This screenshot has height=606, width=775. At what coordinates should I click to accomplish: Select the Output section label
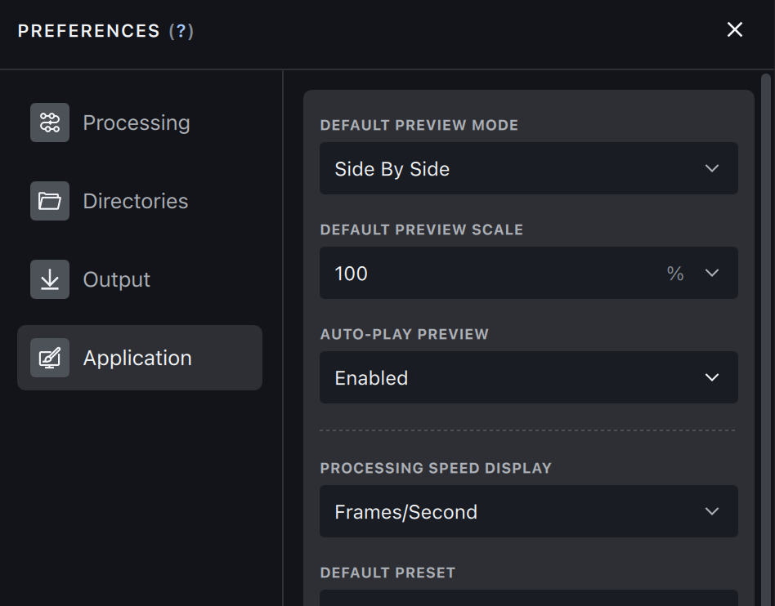tap(117, 279)
